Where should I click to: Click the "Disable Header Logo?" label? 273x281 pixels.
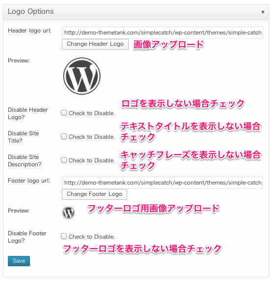coord(28,113)
